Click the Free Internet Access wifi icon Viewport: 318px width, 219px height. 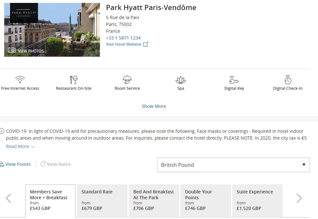[20, 80]
